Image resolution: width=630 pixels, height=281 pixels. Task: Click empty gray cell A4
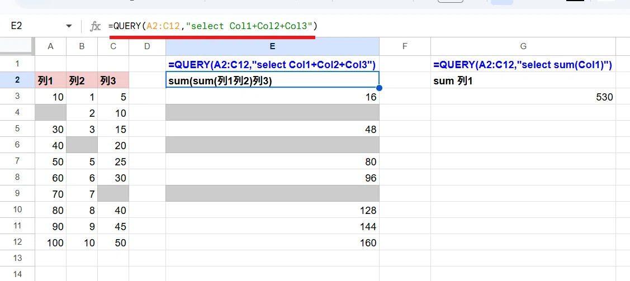tap(51, 113)
